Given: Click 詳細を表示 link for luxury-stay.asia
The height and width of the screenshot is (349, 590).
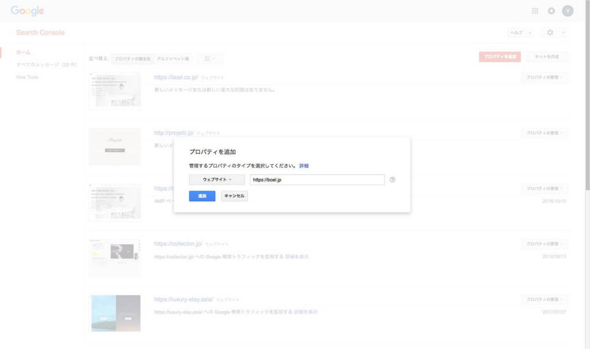Looking at the screenshot, I should pyautogui.click(x=305, y=312).
